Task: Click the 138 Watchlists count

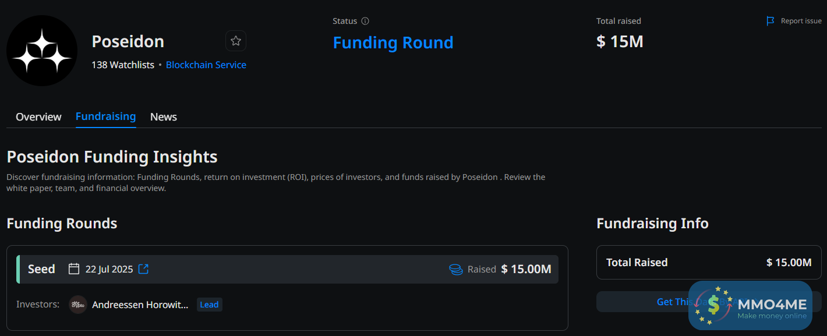Action: [x=123, y=65]
